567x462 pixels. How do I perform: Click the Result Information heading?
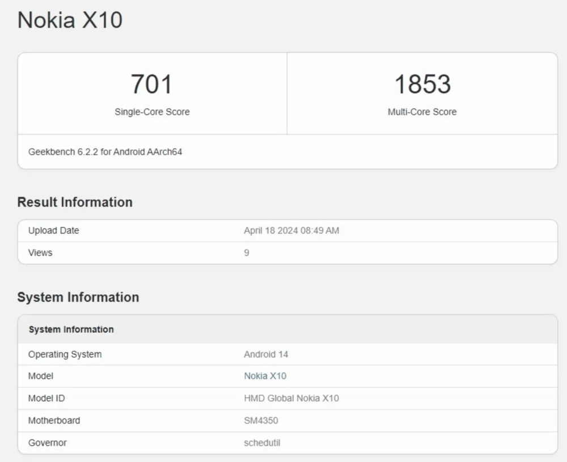coord(74,202)
